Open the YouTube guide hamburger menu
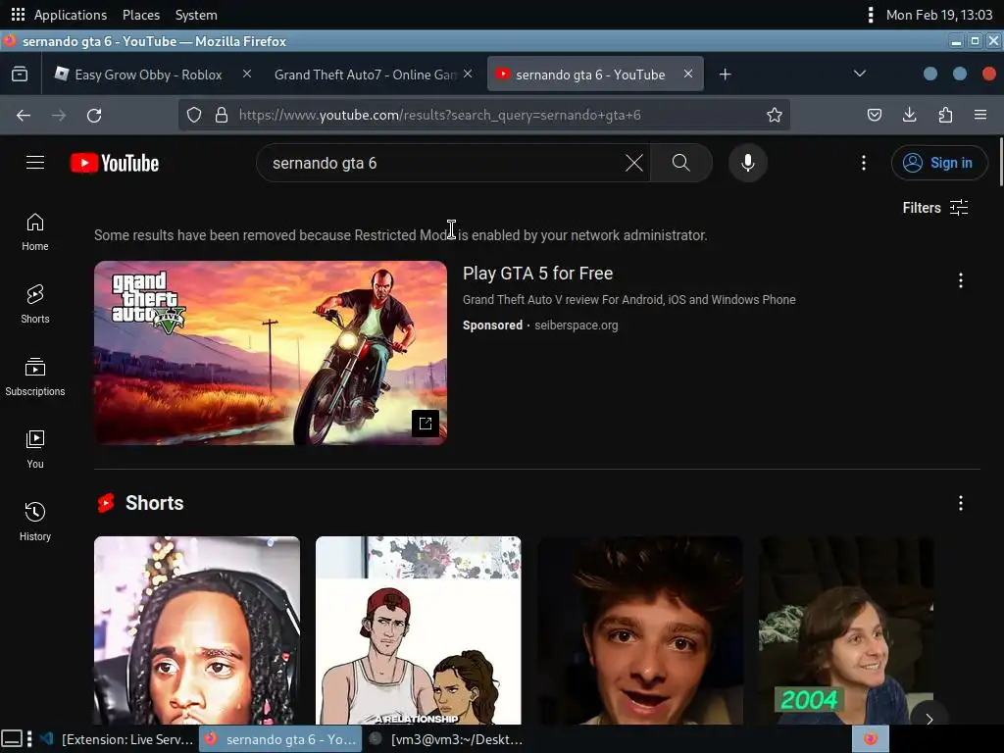Screen dimensions: 1004x753 (35, 163)
